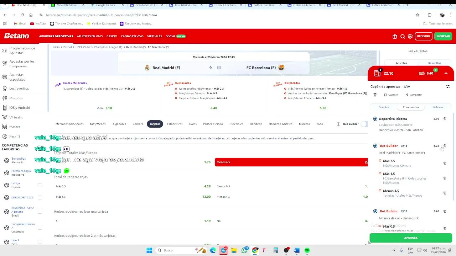Pick the Cuotas Mejoradas 3.10 odds
Image resolution: width=456 pixels, height=256 pixels.
[x=109, y=108]
